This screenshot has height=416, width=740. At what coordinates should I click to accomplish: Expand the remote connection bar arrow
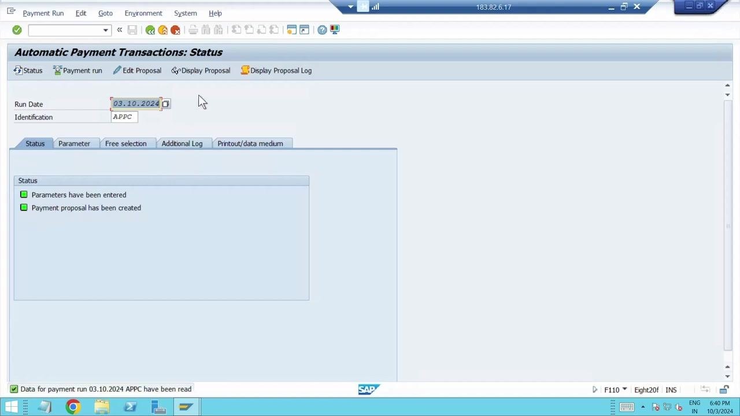[350, 7]
